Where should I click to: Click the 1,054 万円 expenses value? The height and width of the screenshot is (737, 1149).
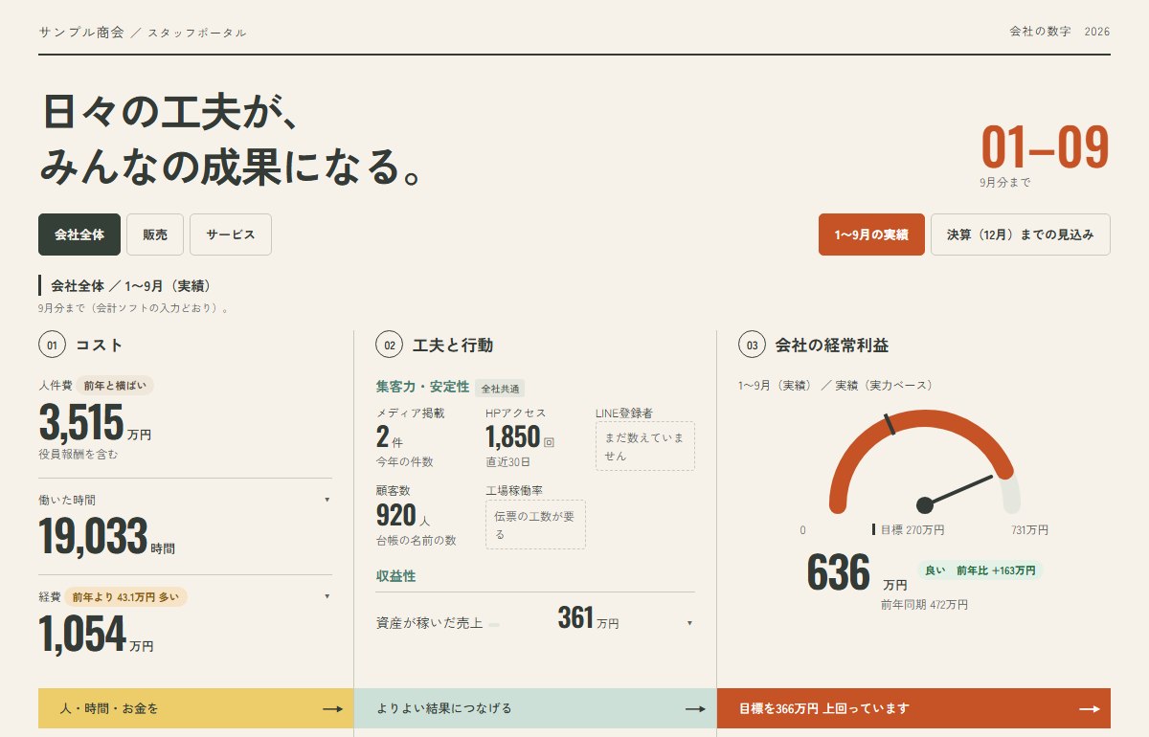(96, 635)
